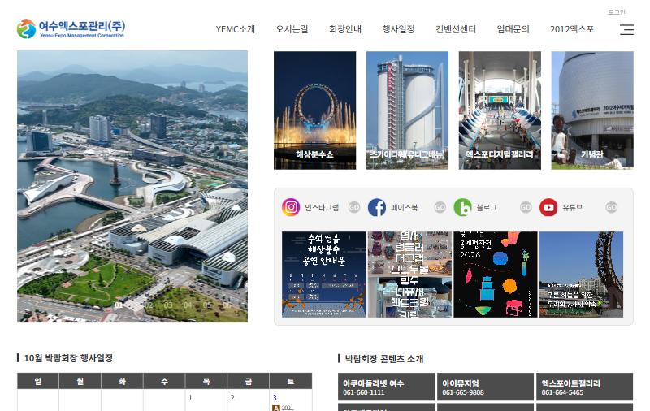
Task: Click the 10월 박람회장 행사일정 heading
Action: click(x=68, y=358)
